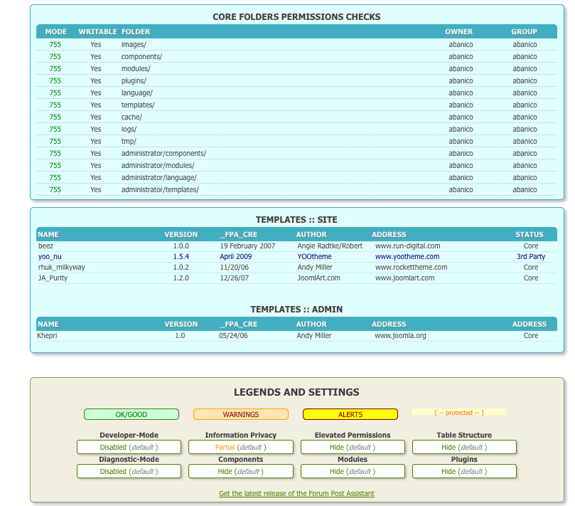Click the WARNINGS legend badge
575x506 pixels.
tap(241, 414)
